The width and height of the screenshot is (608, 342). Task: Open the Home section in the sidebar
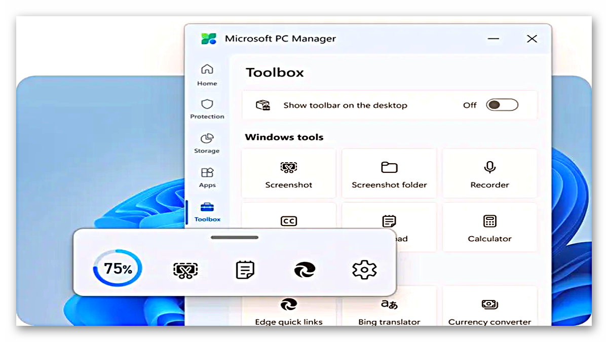(207, 75)
